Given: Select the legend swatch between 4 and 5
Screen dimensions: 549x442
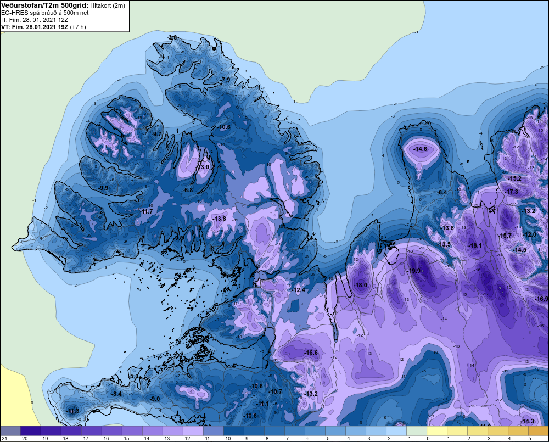Looking at the screenshot, I should [518, 431].
